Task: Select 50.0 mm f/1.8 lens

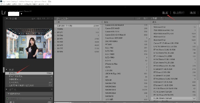Action: tap(174, 27)
